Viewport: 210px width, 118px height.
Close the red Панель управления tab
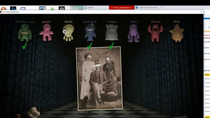coord(133,8)
